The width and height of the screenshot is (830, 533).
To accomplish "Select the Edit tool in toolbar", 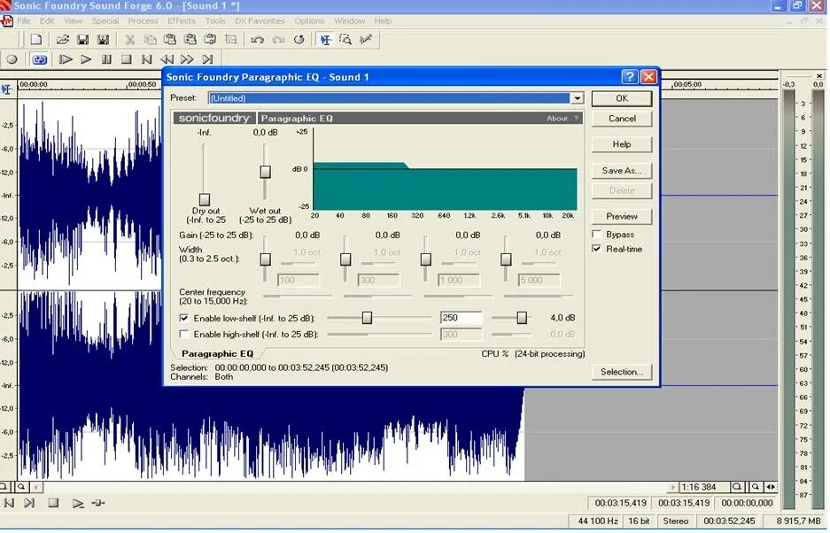I will click(x=325, y=40).
